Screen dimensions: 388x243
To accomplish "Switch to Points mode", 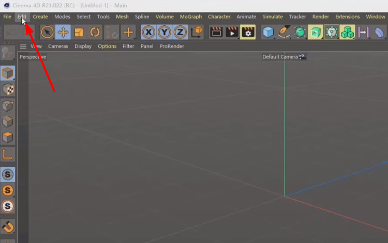I will pos(8,106).
